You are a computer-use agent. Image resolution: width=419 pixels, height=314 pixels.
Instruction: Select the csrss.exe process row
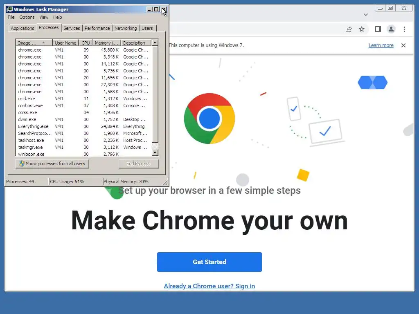(x=83, y=112)
